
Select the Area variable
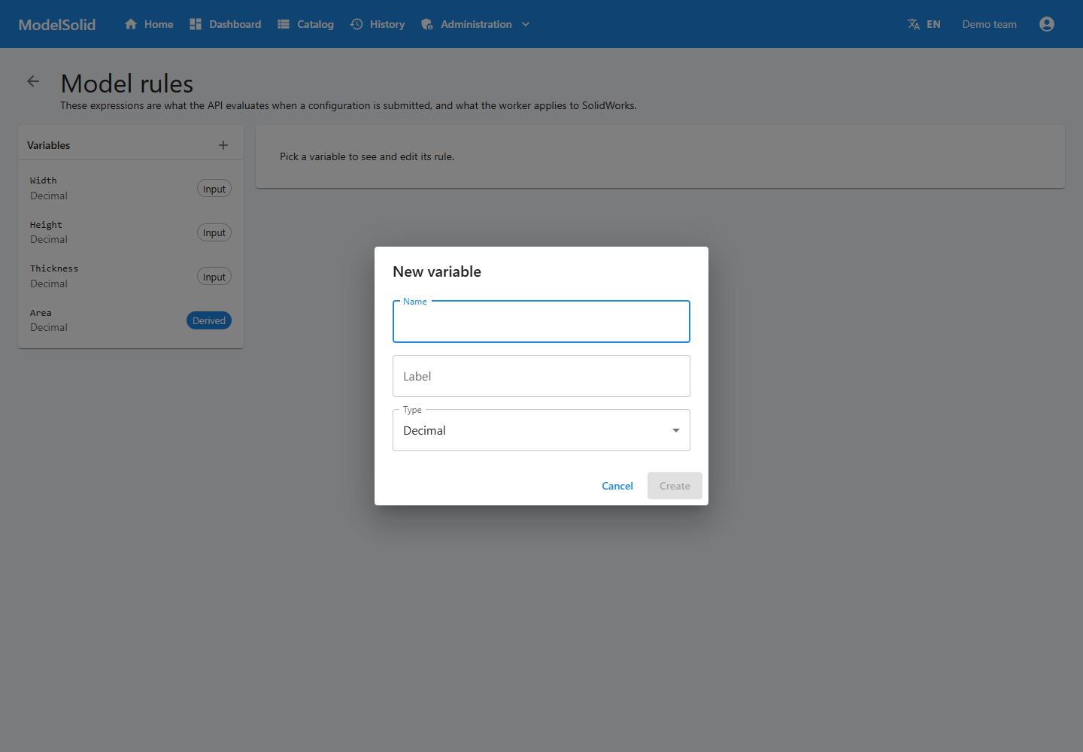(131, 320)
